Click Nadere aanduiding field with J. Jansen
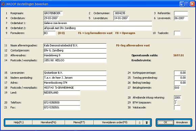 click(75, 78)
